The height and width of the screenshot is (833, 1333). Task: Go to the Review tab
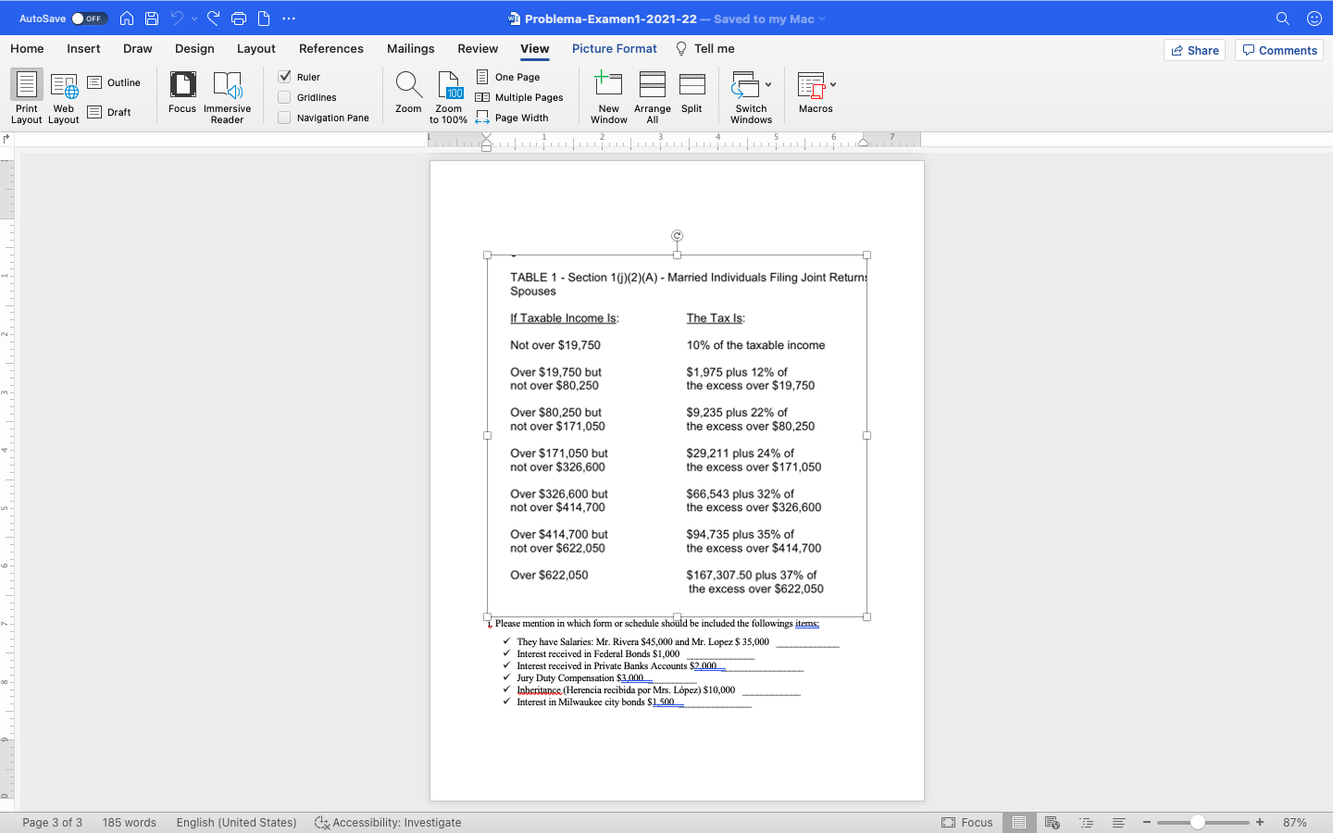[478, 48]
